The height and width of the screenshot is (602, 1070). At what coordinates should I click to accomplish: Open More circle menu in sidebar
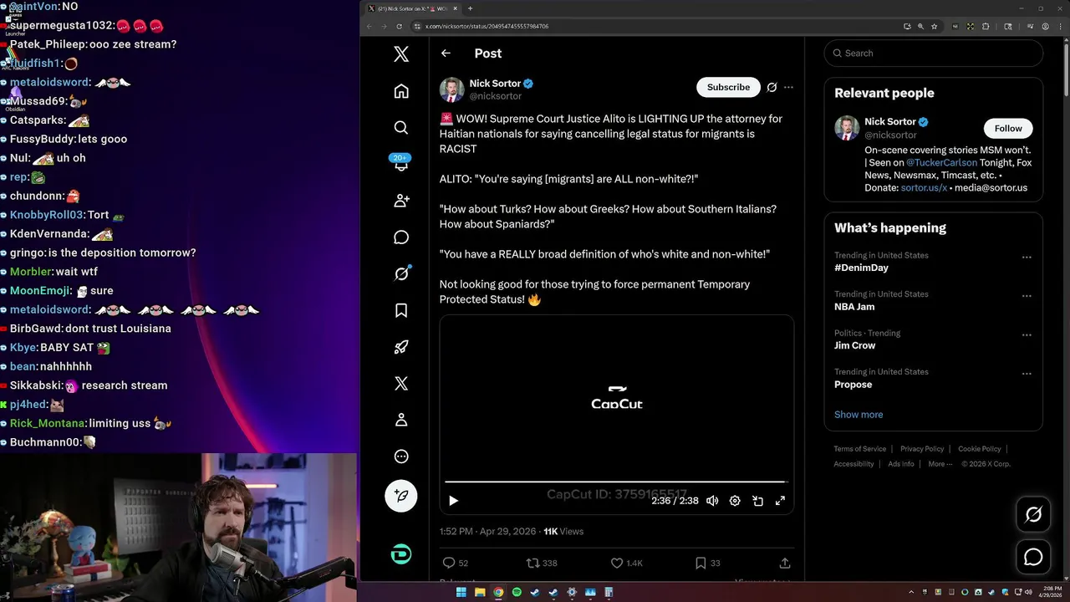tap(401, 457)
